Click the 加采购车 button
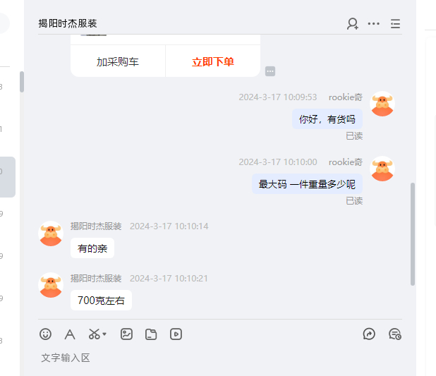This screenshot has height=376, width=436. 118,61
